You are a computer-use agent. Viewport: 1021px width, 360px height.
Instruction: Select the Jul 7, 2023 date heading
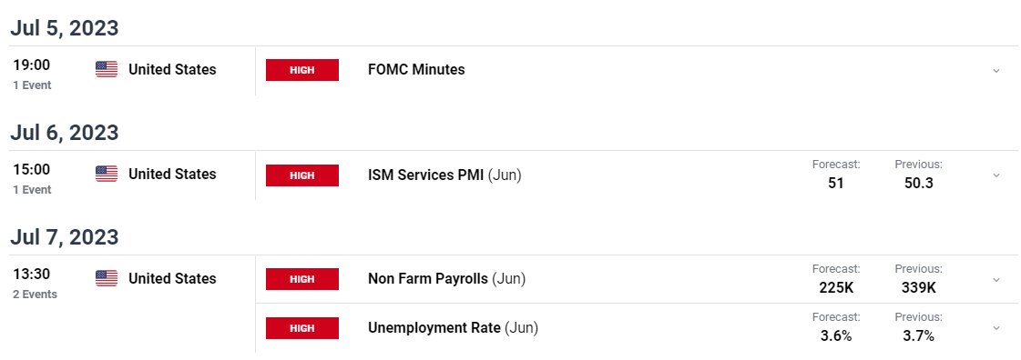[64, 237]
